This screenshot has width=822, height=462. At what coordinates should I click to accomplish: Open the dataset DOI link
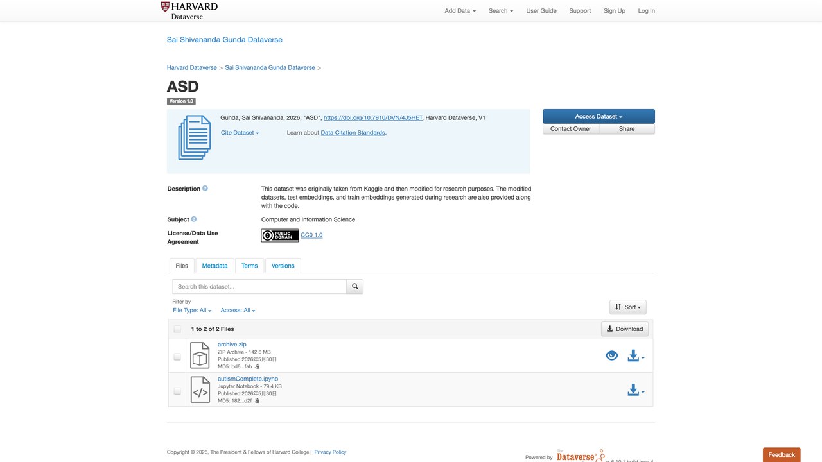point(373,118)
